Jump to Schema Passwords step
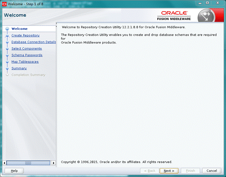 click(27, 55)
